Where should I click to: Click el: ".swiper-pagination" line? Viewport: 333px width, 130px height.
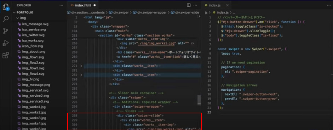coord(247,72)
